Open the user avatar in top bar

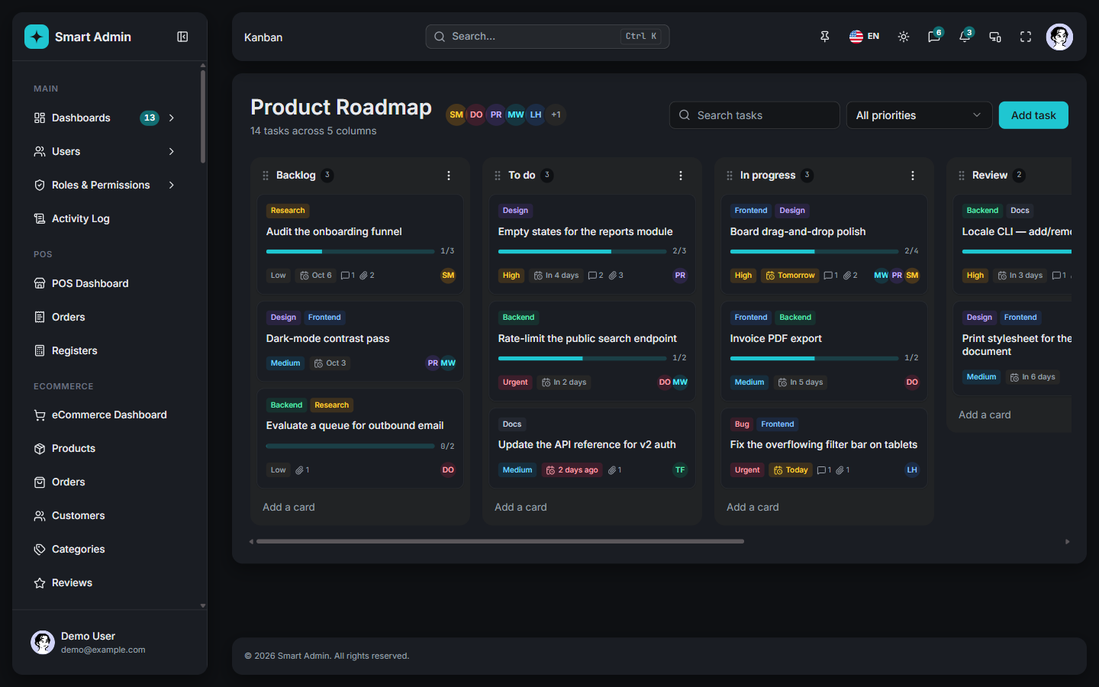pyautogui.click(x=1059, y=37)
